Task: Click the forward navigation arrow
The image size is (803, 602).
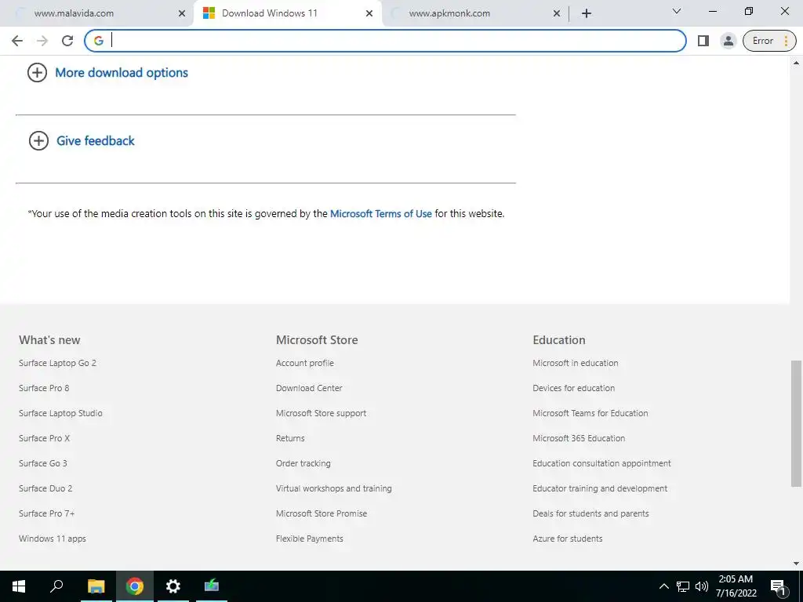Action: pyautogui.click(x=42, y=41)
